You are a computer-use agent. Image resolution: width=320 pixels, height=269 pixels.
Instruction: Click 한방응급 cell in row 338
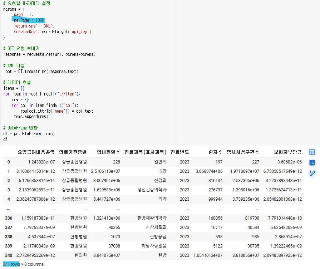pos(158,237)
